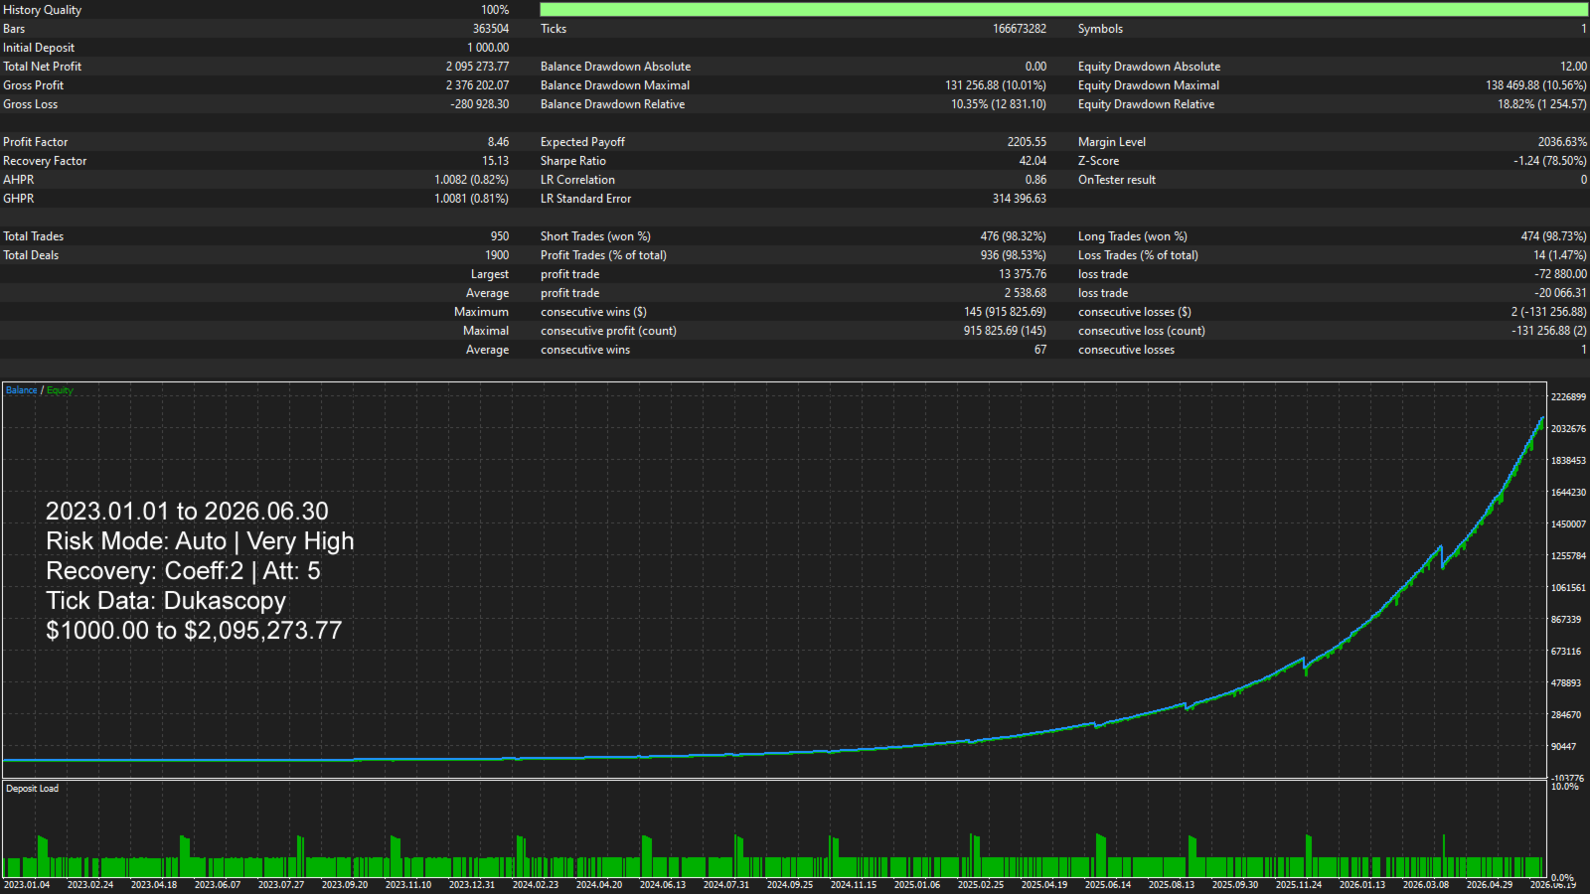
Task: Click the Balance legend label on chart
Action: (21, 390)
